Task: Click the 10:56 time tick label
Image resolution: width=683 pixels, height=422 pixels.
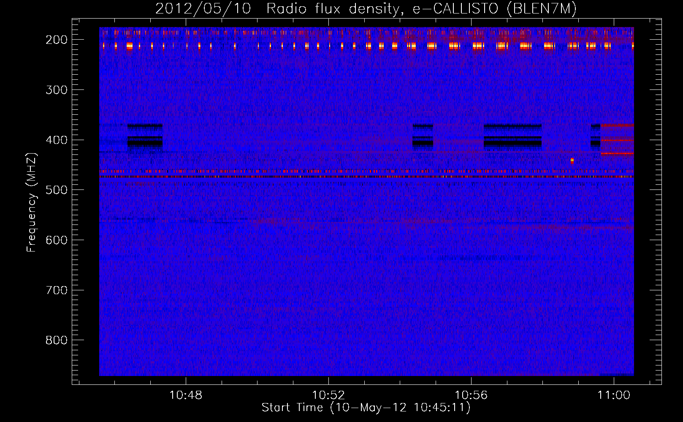Action: click(x=471, y=395)
